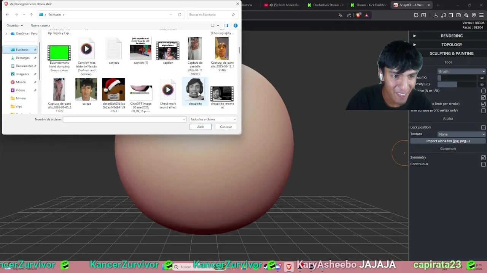
Task: Open the Organizar menu dropdown
Action: (14, 25)
